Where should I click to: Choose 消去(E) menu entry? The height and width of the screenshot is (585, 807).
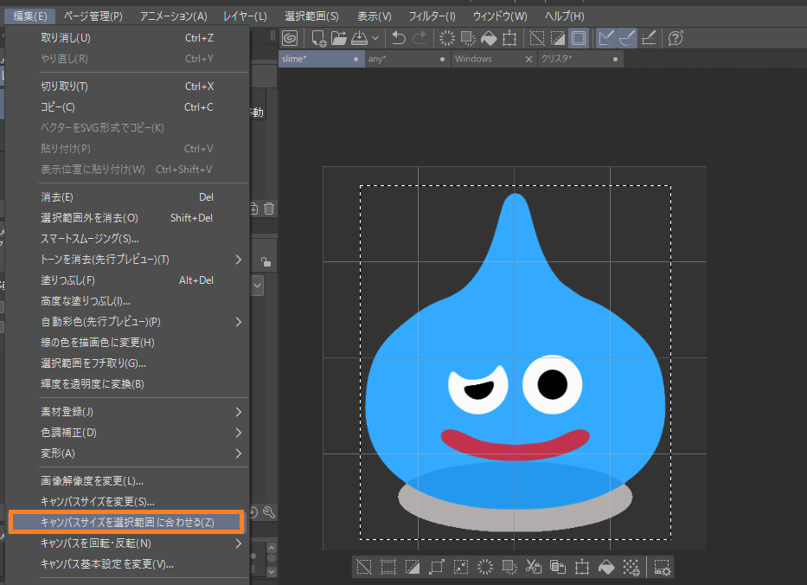[127, 197]
